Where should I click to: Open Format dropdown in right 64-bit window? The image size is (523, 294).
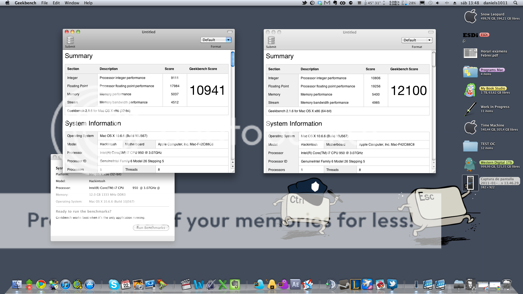tap(417, 40)
